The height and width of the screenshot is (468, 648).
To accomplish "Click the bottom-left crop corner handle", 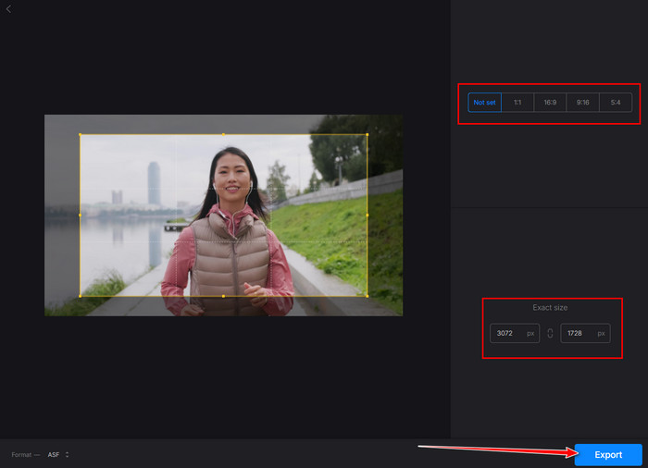I will [x=81, y=296].
